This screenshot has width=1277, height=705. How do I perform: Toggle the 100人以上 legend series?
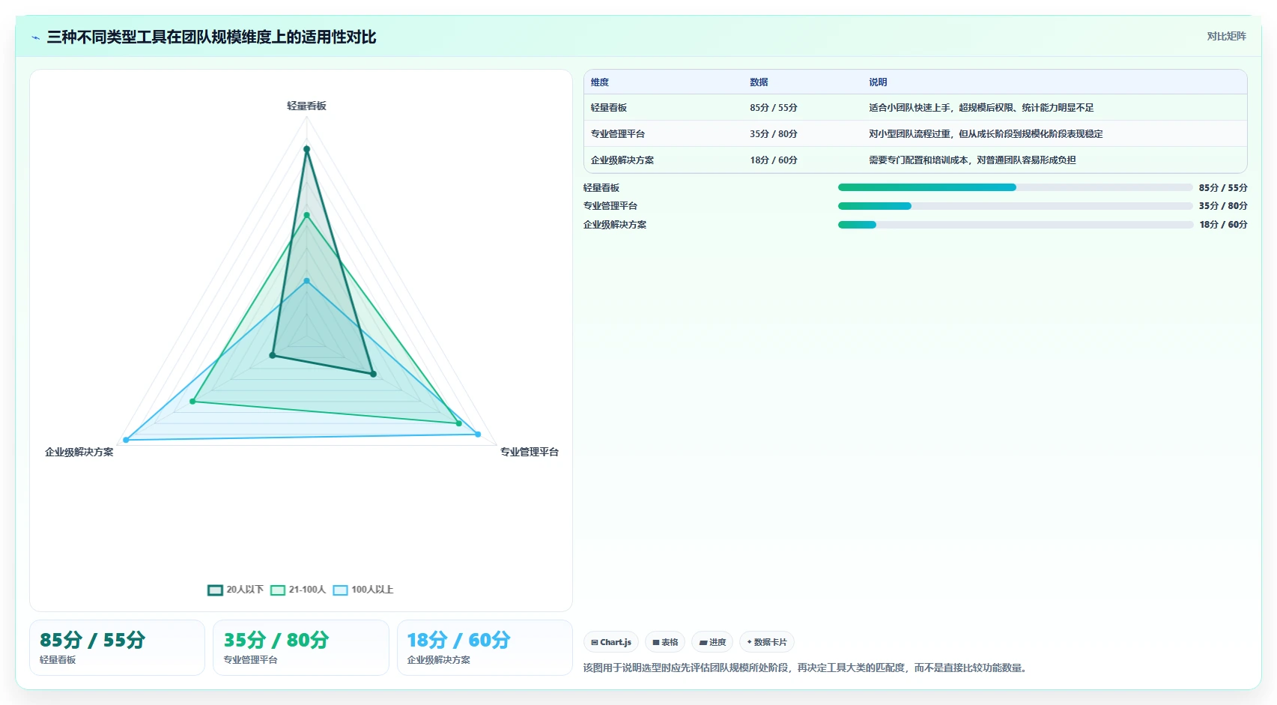point(363,590)
